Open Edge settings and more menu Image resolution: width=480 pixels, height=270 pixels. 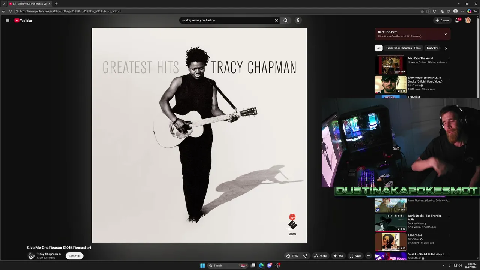(462, 11)
